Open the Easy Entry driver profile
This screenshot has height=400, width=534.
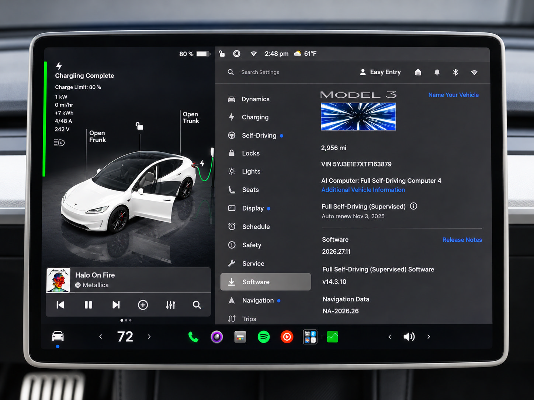pyautogui.click(x=380, y=72)
